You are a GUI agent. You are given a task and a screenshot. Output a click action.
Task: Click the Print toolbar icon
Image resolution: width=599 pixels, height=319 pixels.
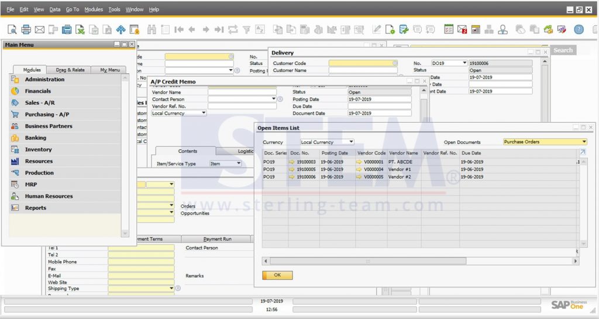click(x=26, y=29)
